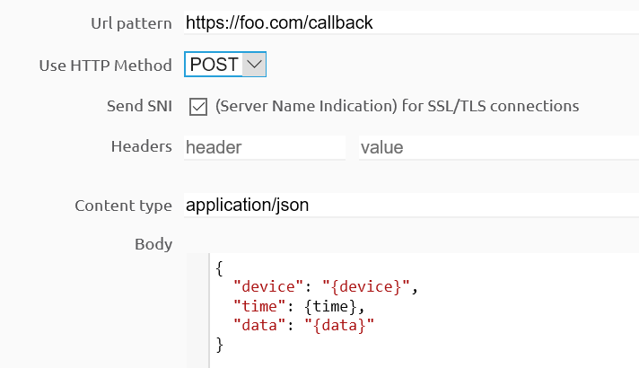Focus the Headers 'header' name field

click(264, 147)
